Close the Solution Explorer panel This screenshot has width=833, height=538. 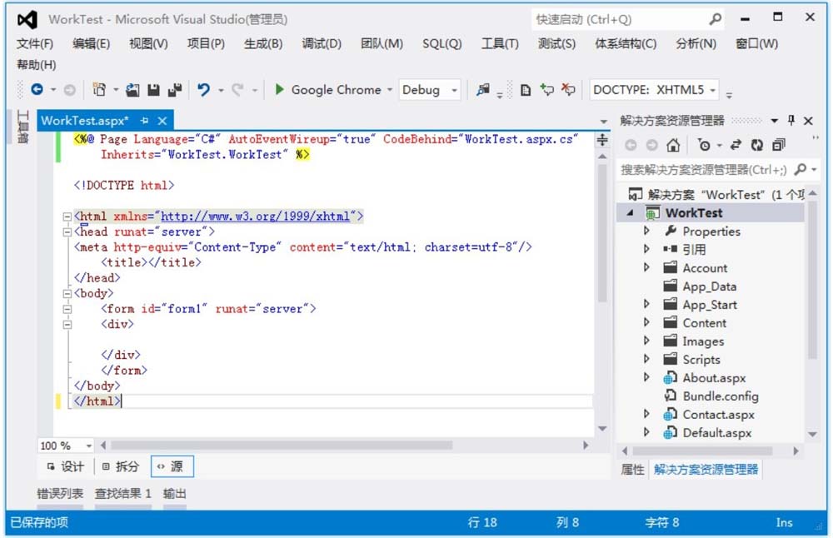tap(808, 121)
